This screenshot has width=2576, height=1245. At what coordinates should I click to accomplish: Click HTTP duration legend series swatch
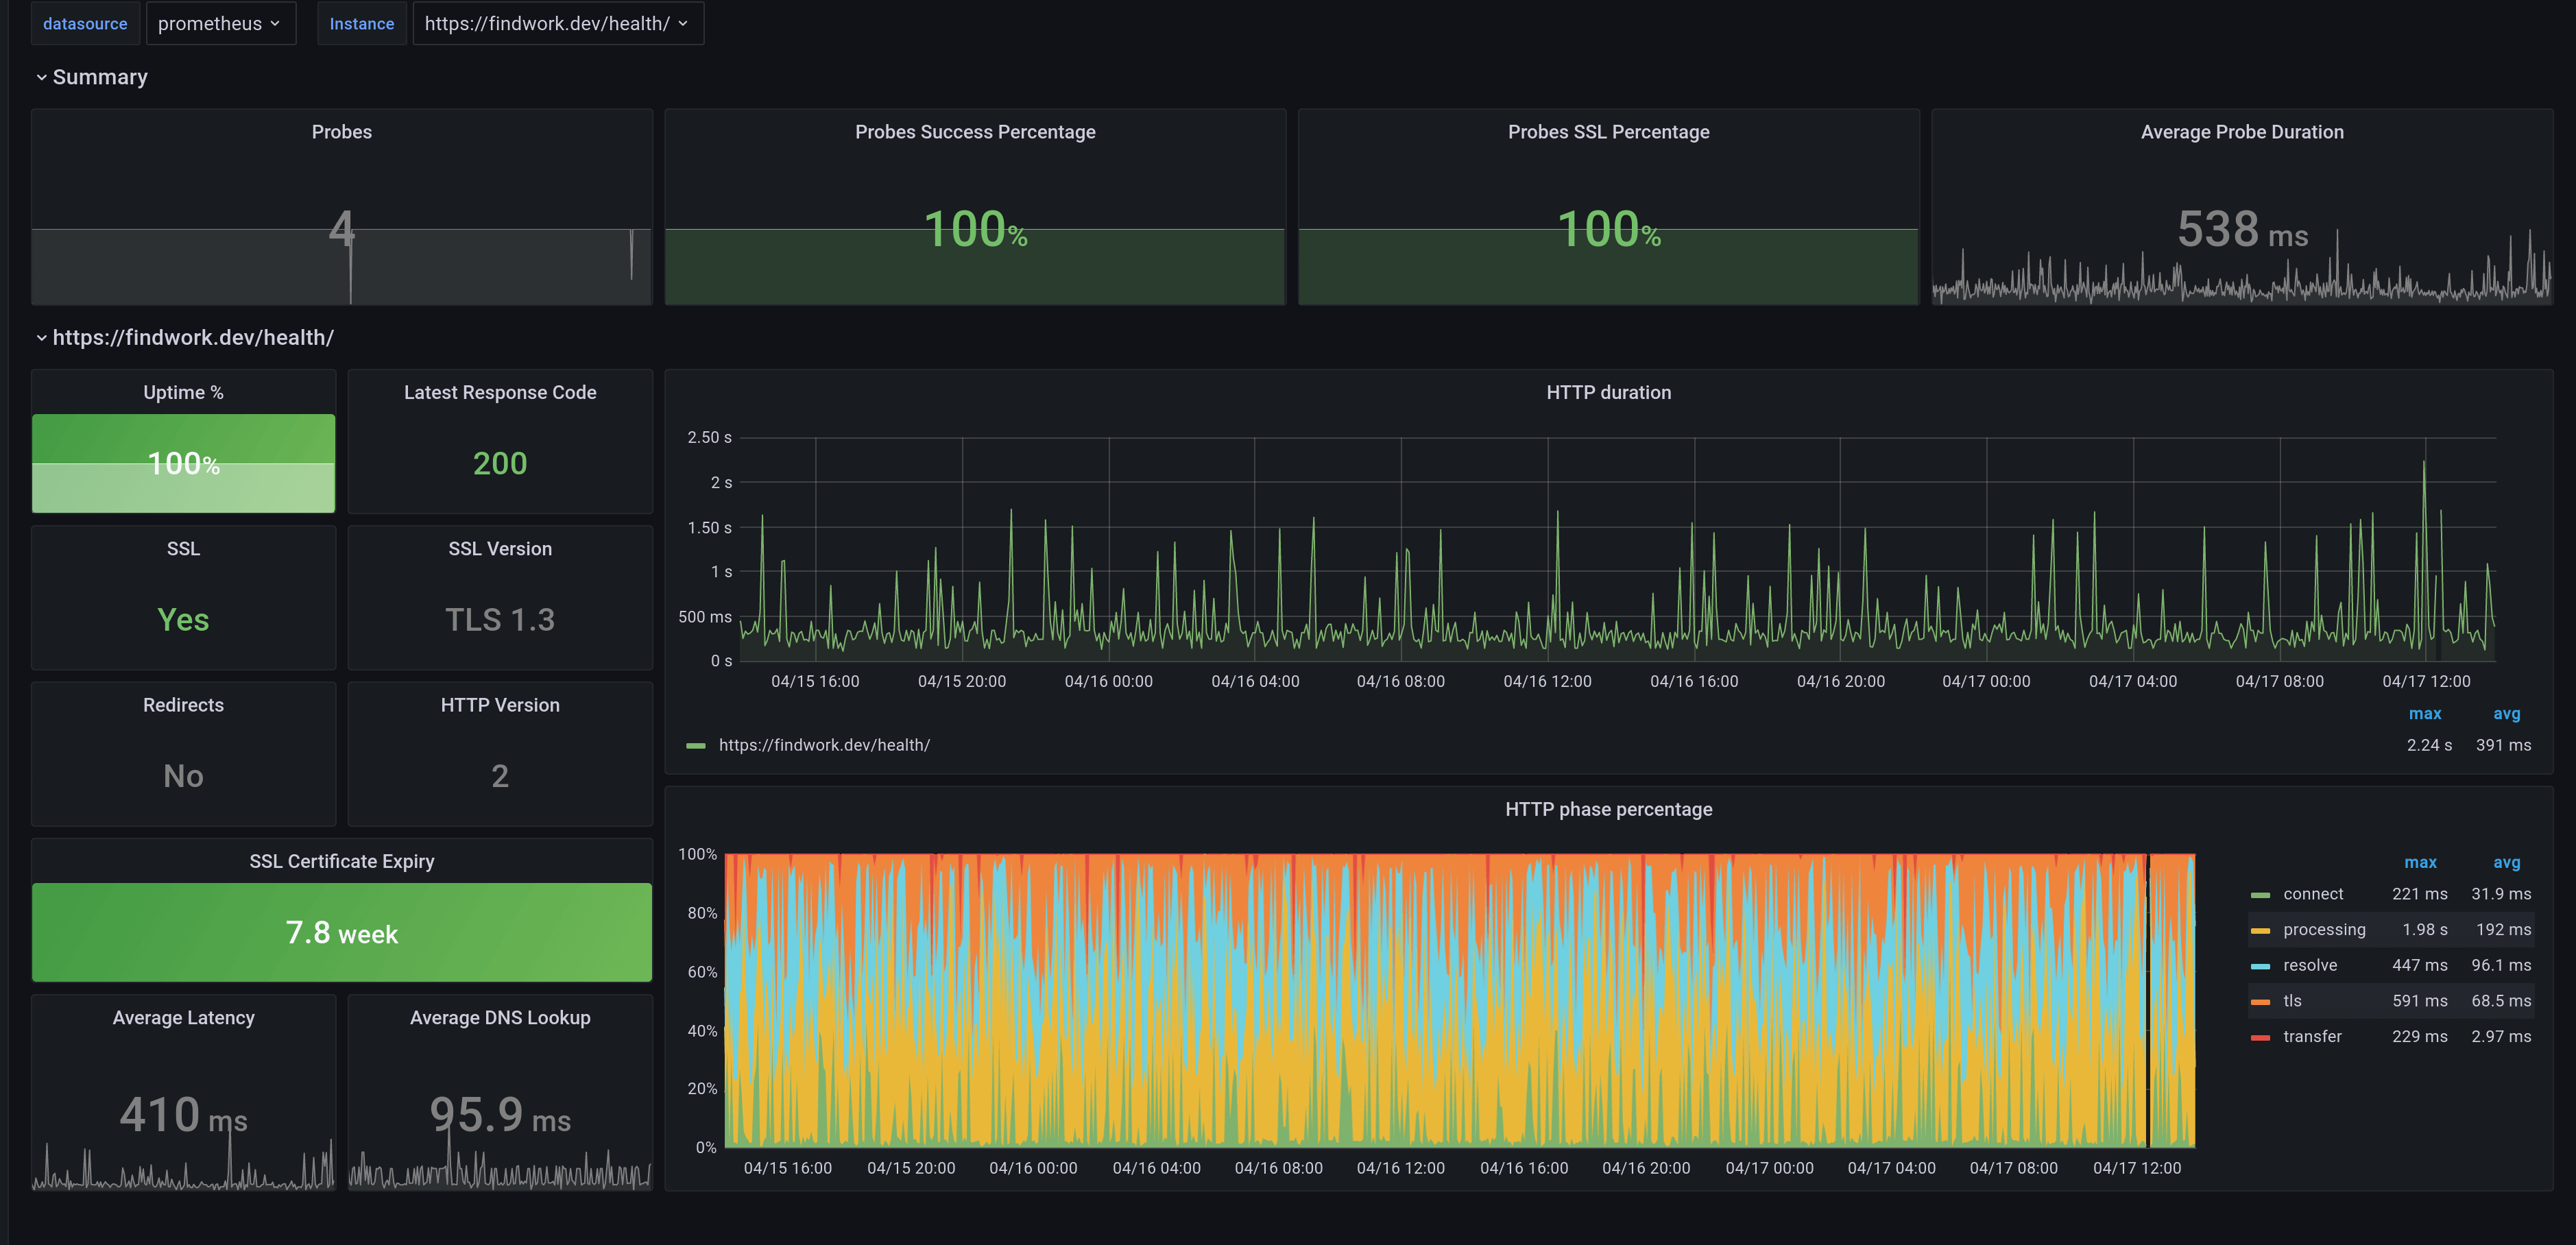(696, 746)
